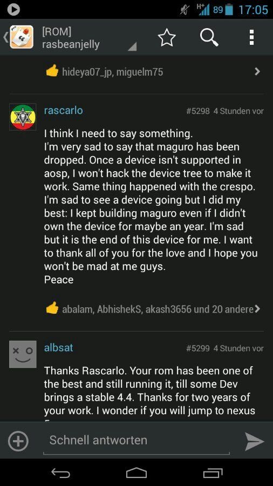
Task: Open the thread title dropdown triangle
Action: [x=132, y=46]
